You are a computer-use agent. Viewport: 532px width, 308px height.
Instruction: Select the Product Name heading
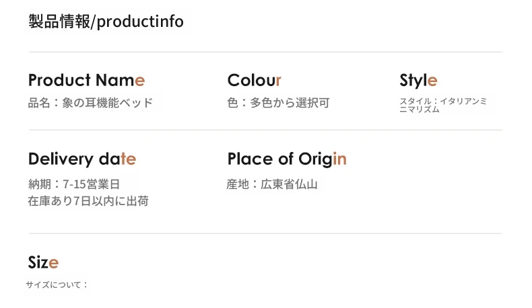click(x=86, y=80)
